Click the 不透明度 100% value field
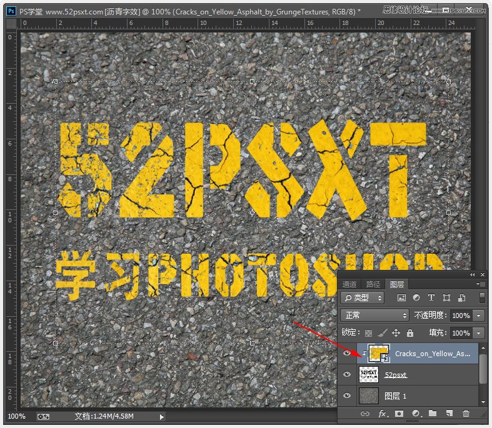The image size is (492, 428). (x=461, y=316)
